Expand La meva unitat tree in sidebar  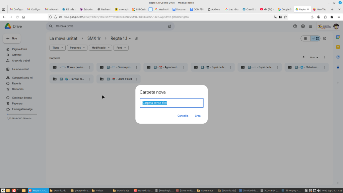tap(5, 69)
